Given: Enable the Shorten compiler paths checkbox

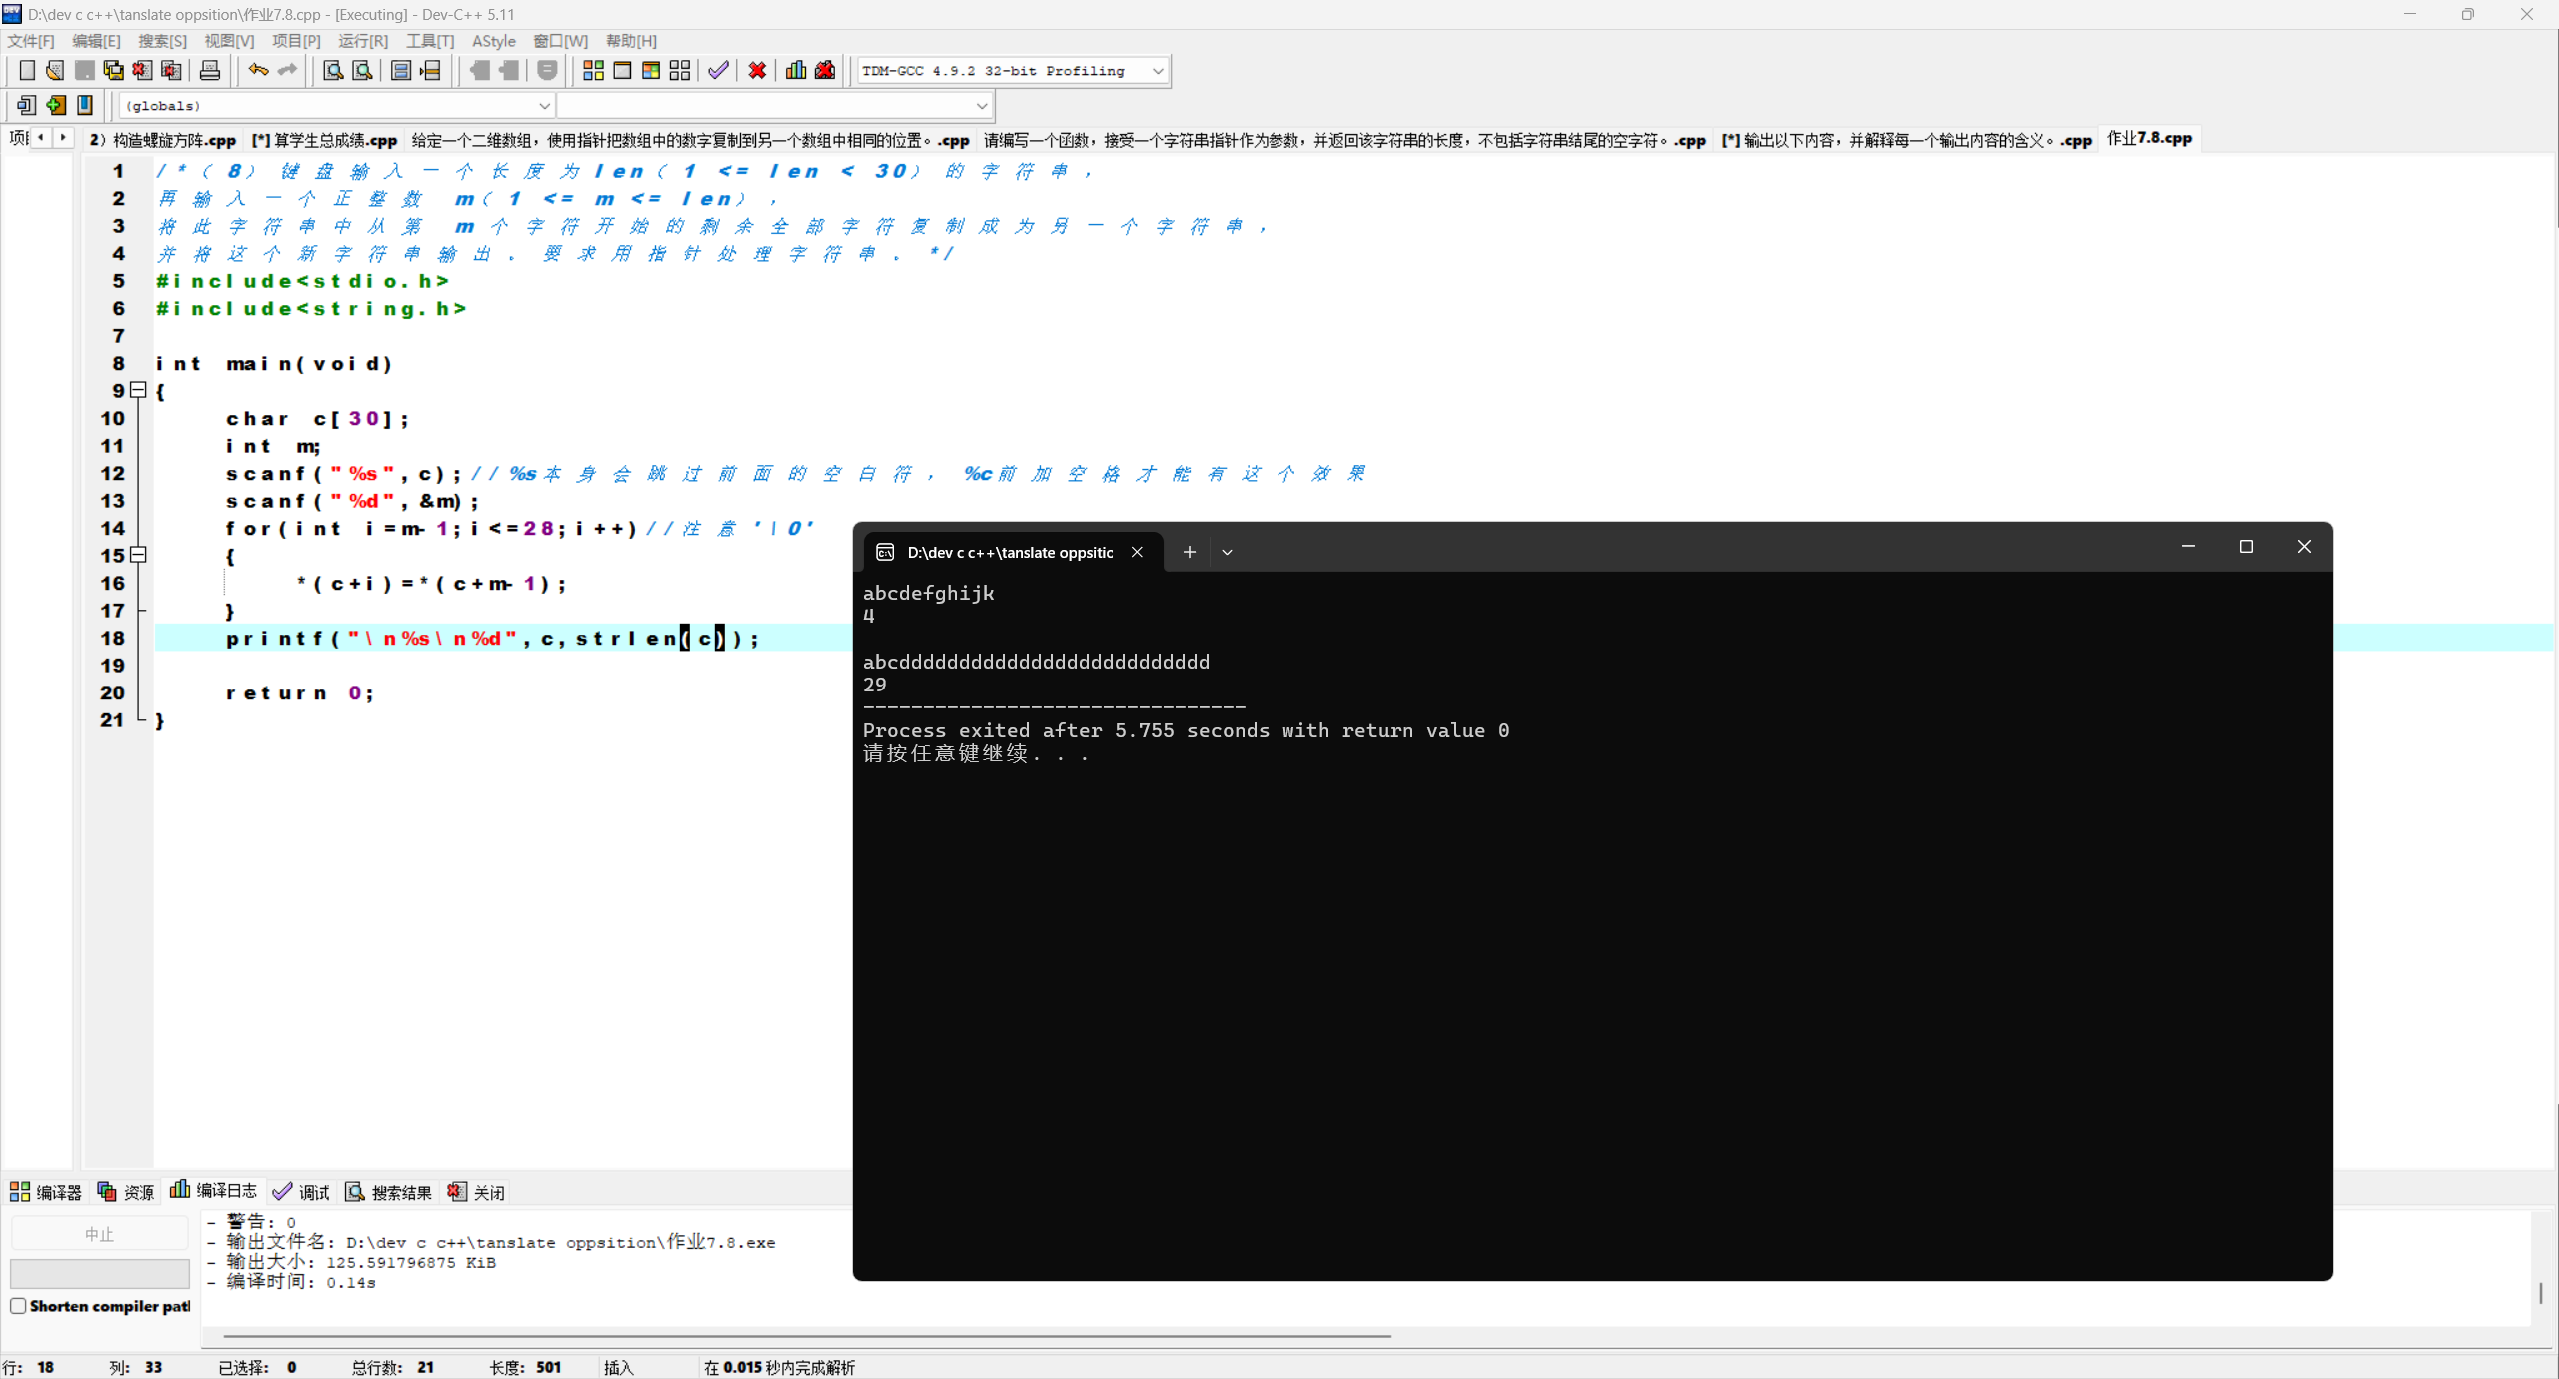Looking at the screenshot, I should (x=18, y=1306).
